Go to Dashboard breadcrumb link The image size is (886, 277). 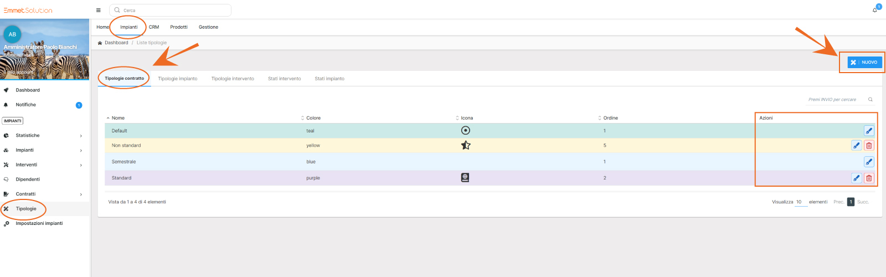[116, 43]
